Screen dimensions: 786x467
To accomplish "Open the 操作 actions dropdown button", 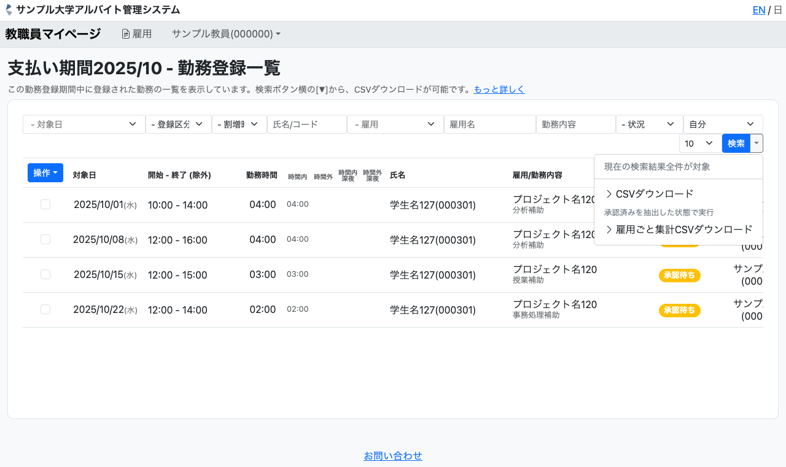I will tap(45, 173).
